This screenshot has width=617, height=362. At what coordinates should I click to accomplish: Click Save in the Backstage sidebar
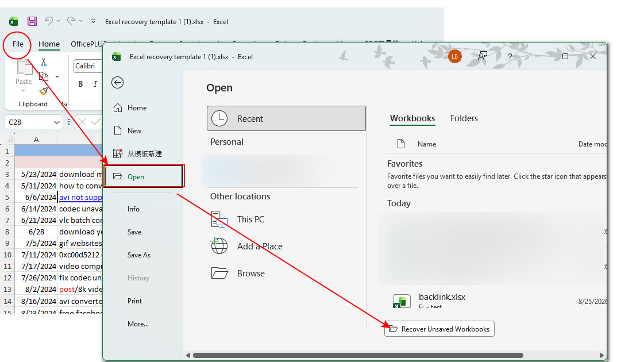[x=134, y=232]
